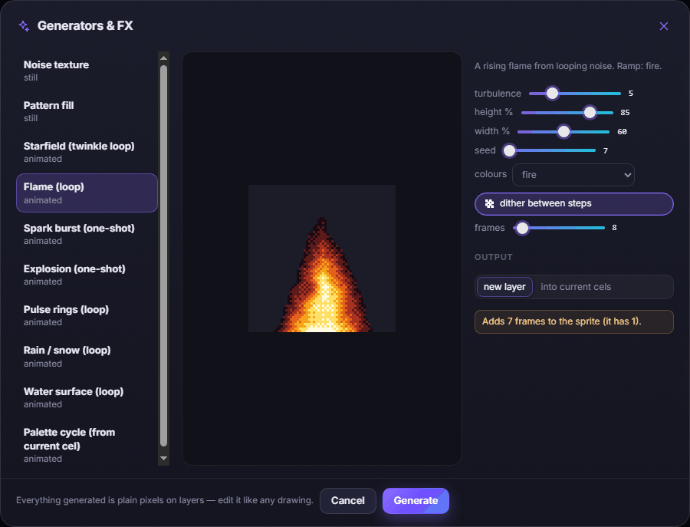Click the width value 60
This screenshot has height=527, width=690.
click(x=622, y=132)
